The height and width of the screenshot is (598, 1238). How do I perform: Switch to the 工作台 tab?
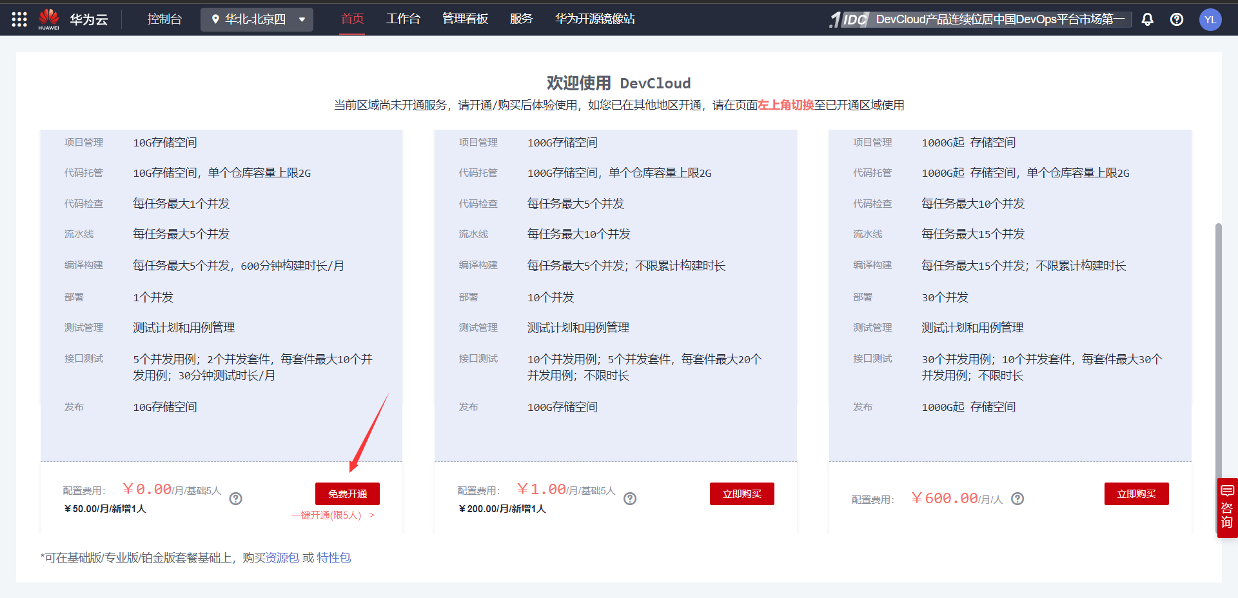pos(403,19)
